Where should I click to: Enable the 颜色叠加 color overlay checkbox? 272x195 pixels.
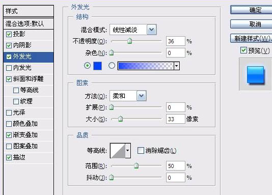coord(9,124)
